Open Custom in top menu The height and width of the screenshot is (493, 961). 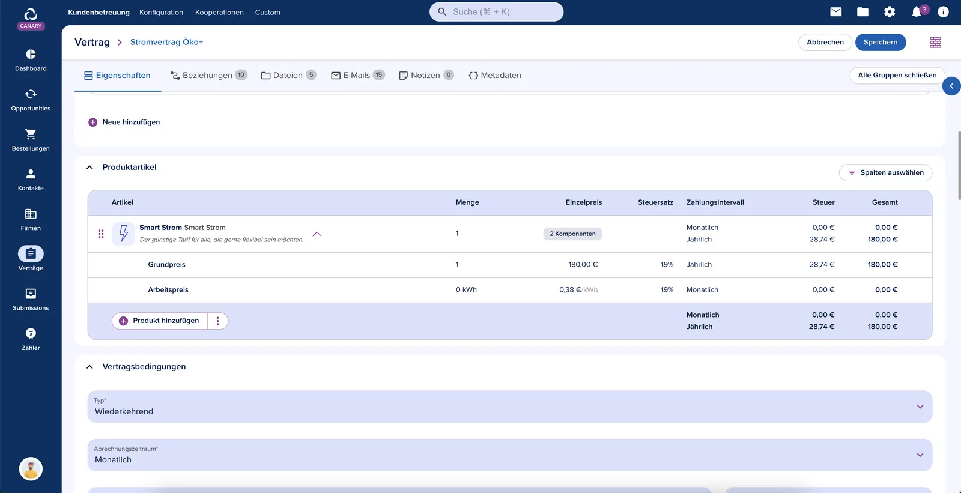(267, 12)
